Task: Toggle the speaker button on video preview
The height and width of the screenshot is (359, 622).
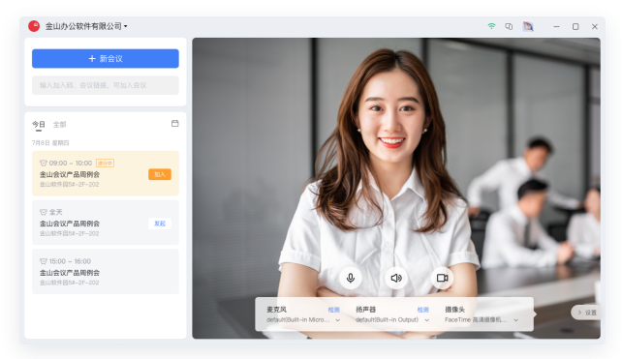Action: 396,278
